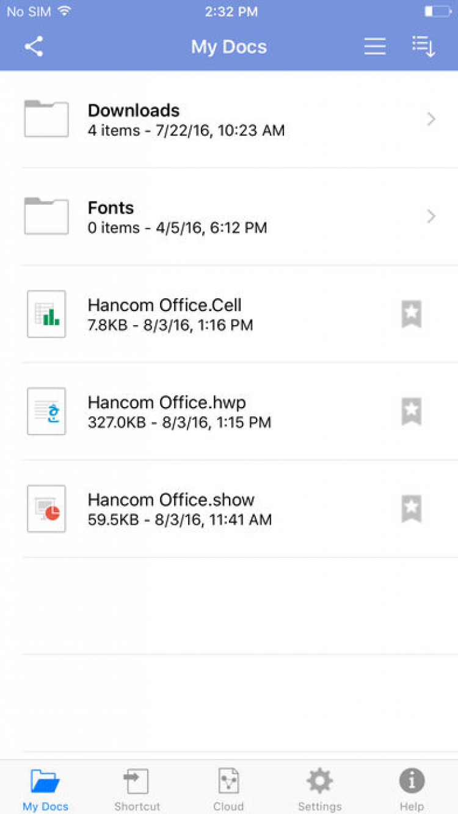Select the Downloads folder icon
Screen dimensions: 458x814
[x=46, y=119]
